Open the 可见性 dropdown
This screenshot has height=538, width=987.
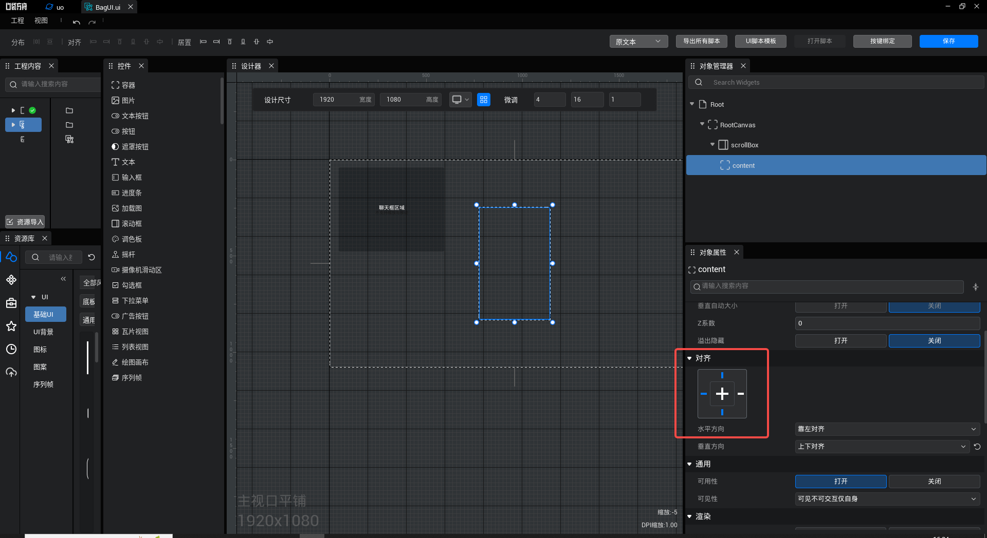point(887,499)
